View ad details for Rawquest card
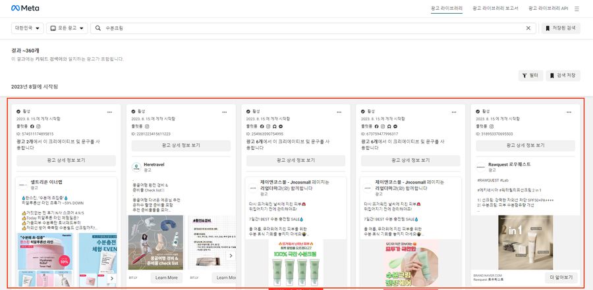Image resolution: width=593 pixels, height=290 pixels. point(525,145)
